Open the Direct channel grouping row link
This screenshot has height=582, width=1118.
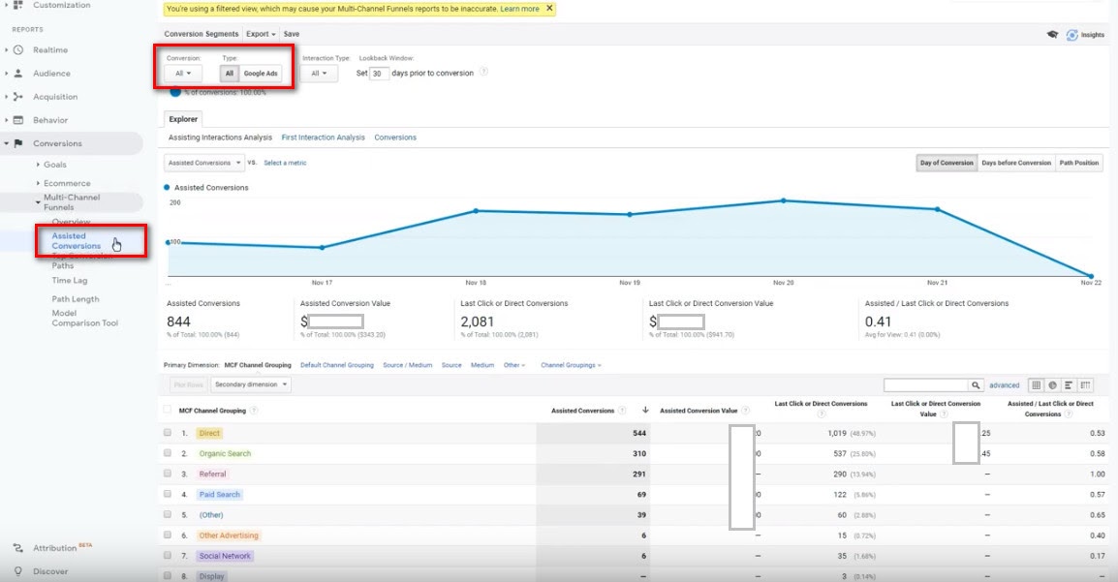coord(209,433)
